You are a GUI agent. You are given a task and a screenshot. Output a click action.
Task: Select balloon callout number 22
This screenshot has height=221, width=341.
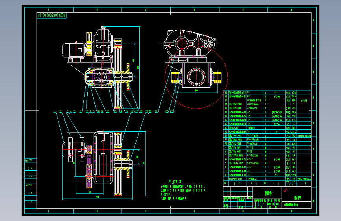(x=167, y=111)
